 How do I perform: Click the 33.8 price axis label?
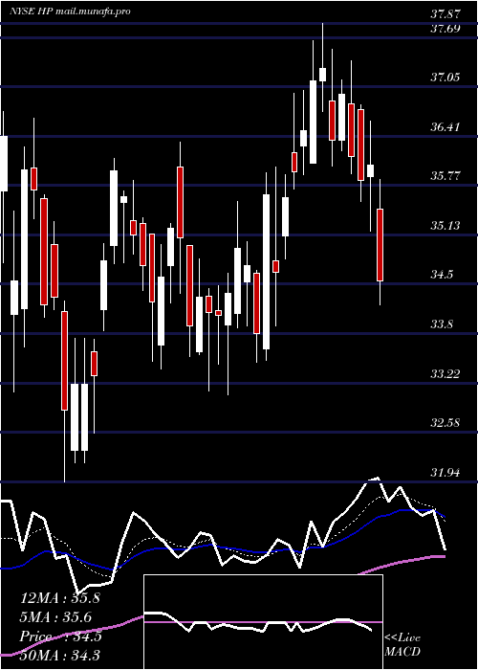[x=442, y=324]
